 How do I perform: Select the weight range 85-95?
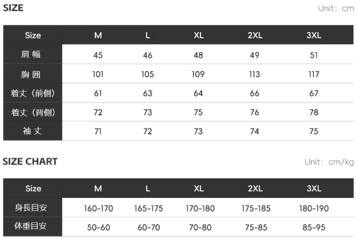314,227
